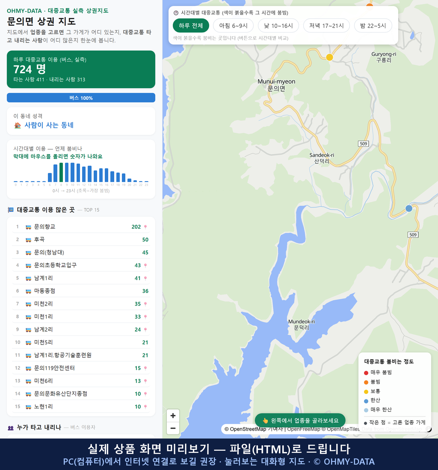Click the bus icon in 문의(청남대) row

pos(29,253)
